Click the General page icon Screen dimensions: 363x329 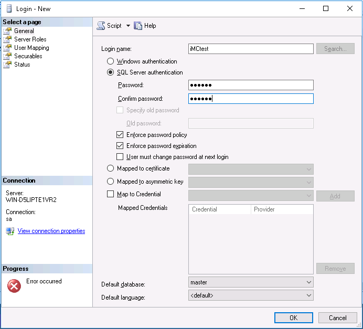coord(7,31)
